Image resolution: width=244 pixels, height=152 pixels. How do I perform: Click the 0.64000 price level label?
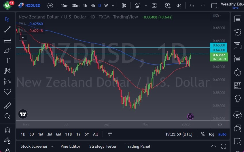[x=219, y=50]
